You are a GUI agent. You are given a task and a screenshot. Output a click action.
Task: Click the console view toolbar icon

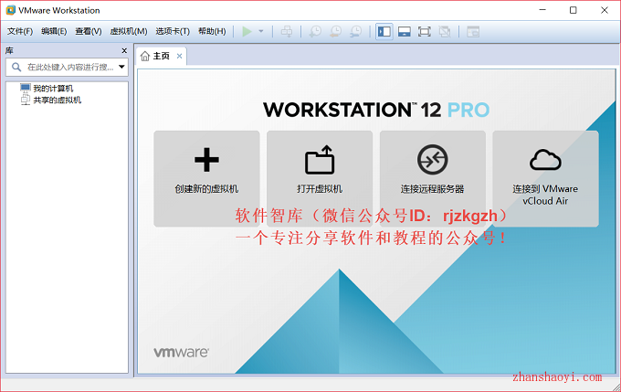pyautogui.click(x=473, y=31)
